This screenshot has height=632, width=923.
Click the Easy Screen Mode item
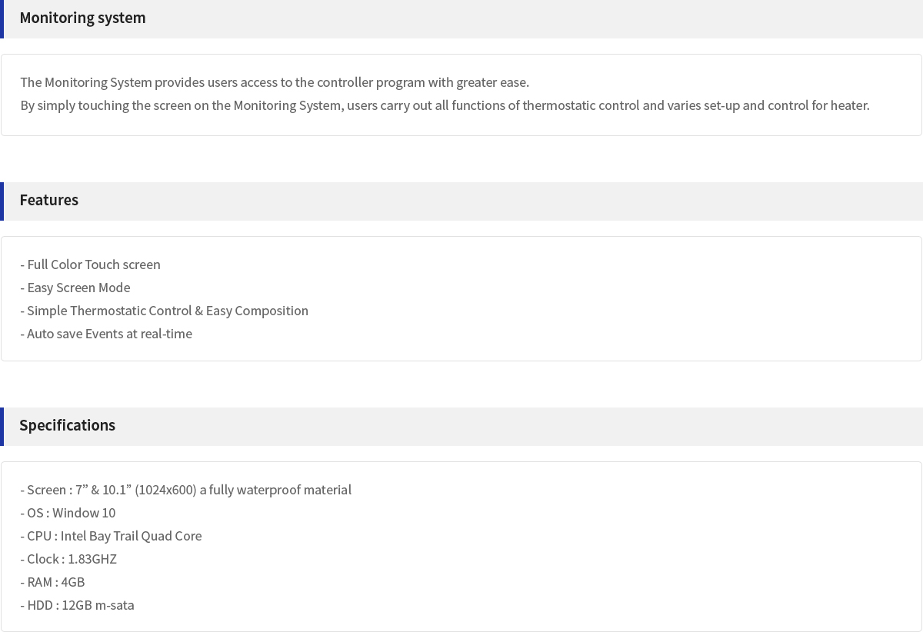pyautogui.click(x=75, y=288)
